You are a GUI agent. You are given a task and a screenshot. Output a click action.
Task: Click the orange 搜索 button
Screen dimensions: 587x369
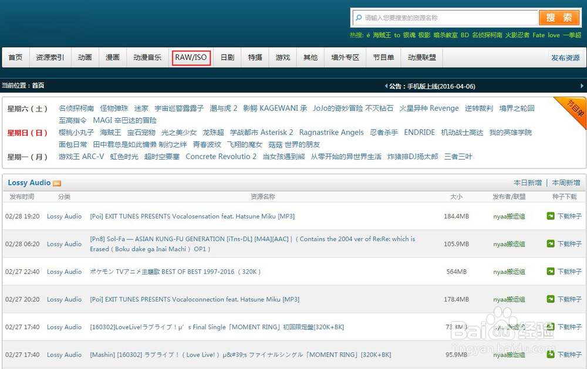(x=559, y=18)
